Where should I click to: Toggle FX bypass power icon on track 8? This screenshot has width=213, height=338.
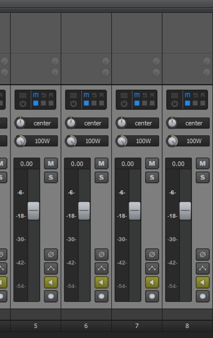coord(175,104)
